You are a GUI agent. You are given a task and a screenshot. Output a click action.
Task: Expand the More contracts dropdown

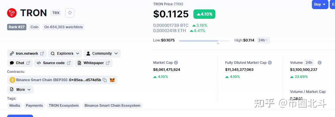click(20, 90)
